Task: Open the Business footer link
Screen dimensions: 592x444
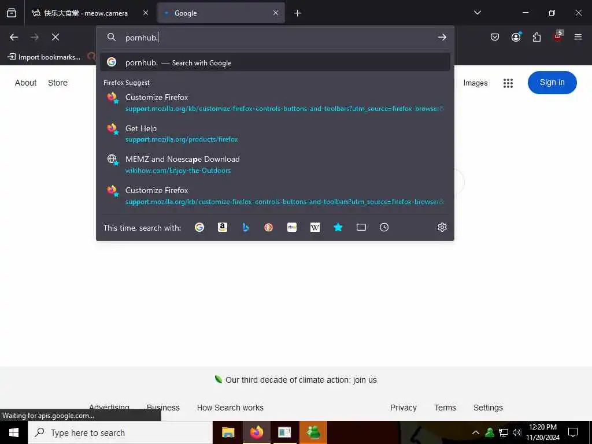Action: click(163, 408)
